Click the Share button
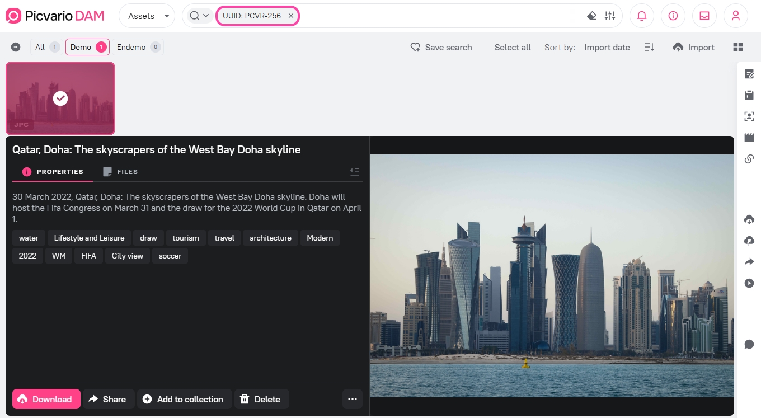761x418 pixels. pos(109,399)
